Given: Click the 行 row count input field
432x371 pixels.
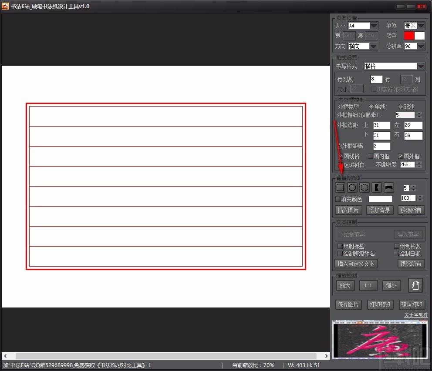Looking at the screenshot, I should tap(376, 79).
